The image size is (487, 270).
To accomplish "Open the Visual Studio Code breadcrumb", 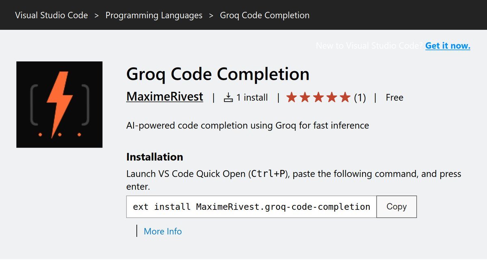I will [x=52, y=15].
